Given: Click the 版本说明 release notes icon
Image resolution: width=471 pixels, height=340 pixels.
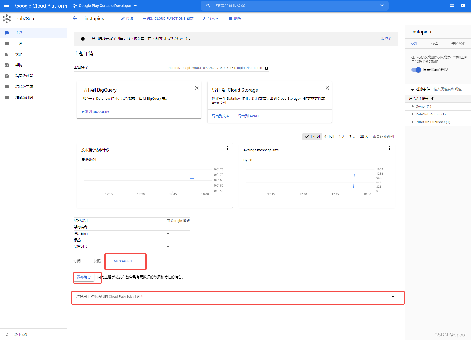Looking at the screenshot, I should click(x=7, y=335).
